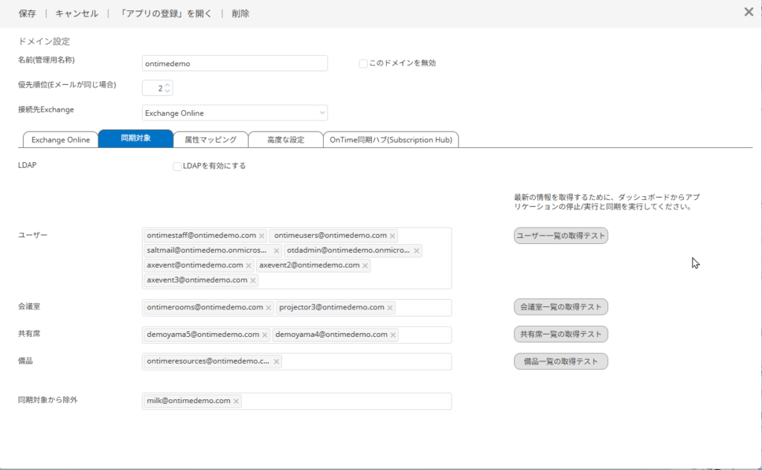Switch to the 属性マッピング tab

pos(211,140)
